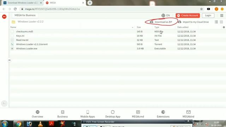Expand the left sidebar chevron
Viewport: 226px width, 127px height.
point(10,60)
